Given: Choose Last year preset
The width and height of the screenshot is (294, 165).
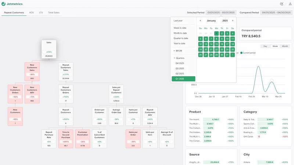Looking at the screenshot, I should 178,21.
